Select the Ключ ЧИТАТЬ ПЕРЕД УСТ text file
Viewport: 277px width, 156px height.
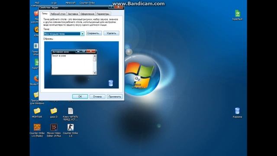tap(70, 114)
